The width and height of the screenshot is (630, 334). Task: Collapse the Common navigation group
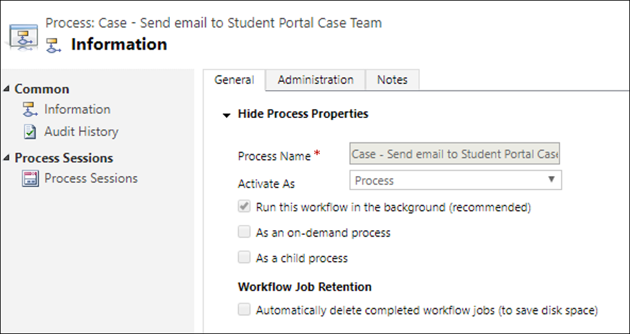pos(6,89)
